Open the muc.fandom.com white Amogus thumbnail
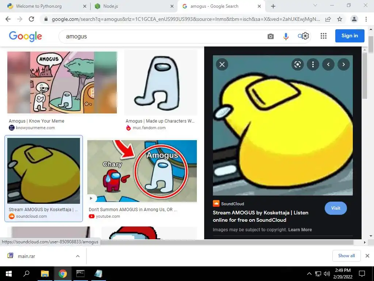The height and width of the screenshot is (281, 374). [x=161, y=82]
